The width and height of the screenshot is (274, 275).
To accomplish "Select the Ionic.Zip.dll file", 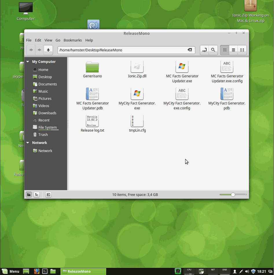I will tap(137, 70).
